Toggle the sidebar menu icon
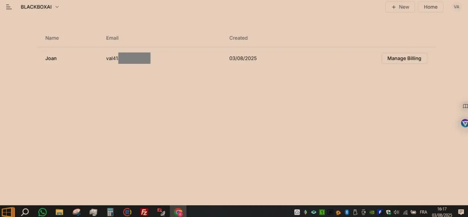 [9, 7]
